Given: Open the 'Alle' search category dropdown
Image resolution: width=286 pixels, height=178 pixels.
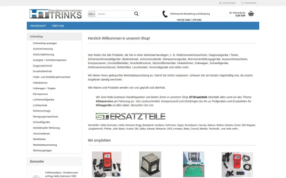Looking at the screenshot, I should click(x=92, y=14).
